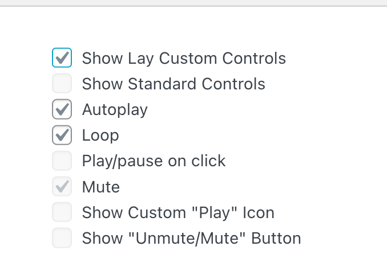Click the faded checkmark icon beside Mute
The height and width of the screenshot is (279, 387).
click(x=62, y=187)
